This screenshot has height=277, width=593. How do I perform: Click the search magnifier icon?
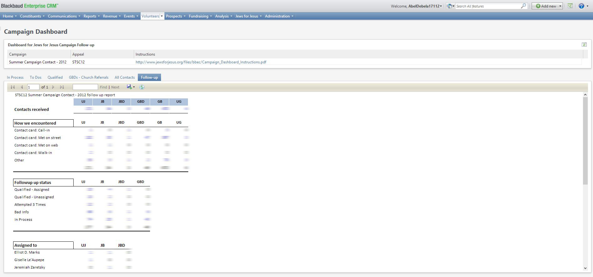coord(523,6)
